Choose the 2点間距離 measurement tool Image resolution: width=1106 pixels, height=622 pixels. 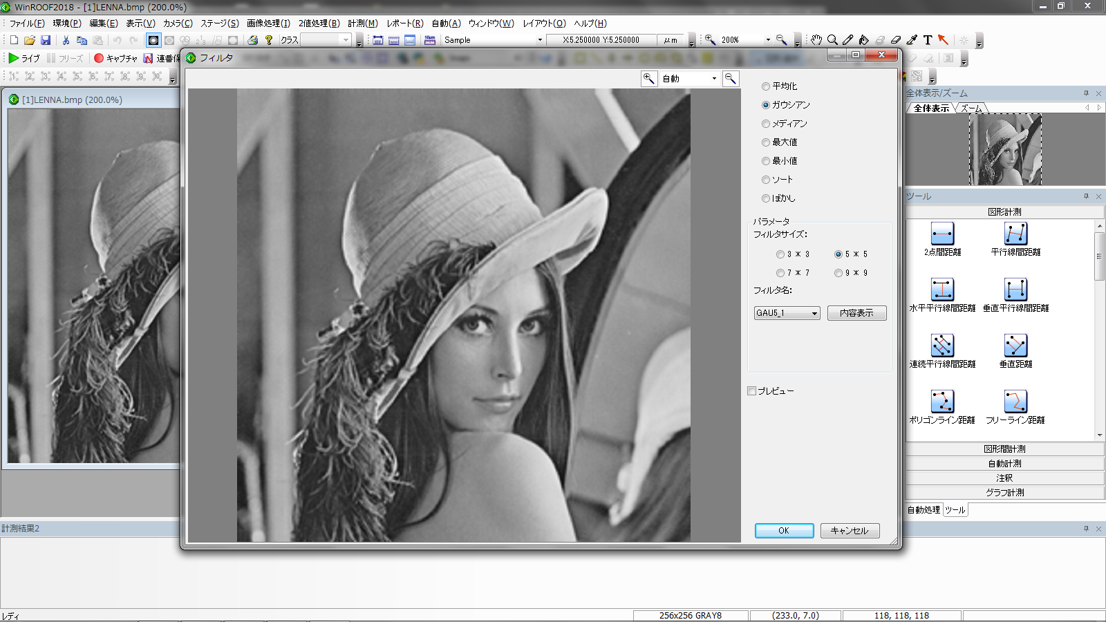pyautogui.click(x=942, y=239)
